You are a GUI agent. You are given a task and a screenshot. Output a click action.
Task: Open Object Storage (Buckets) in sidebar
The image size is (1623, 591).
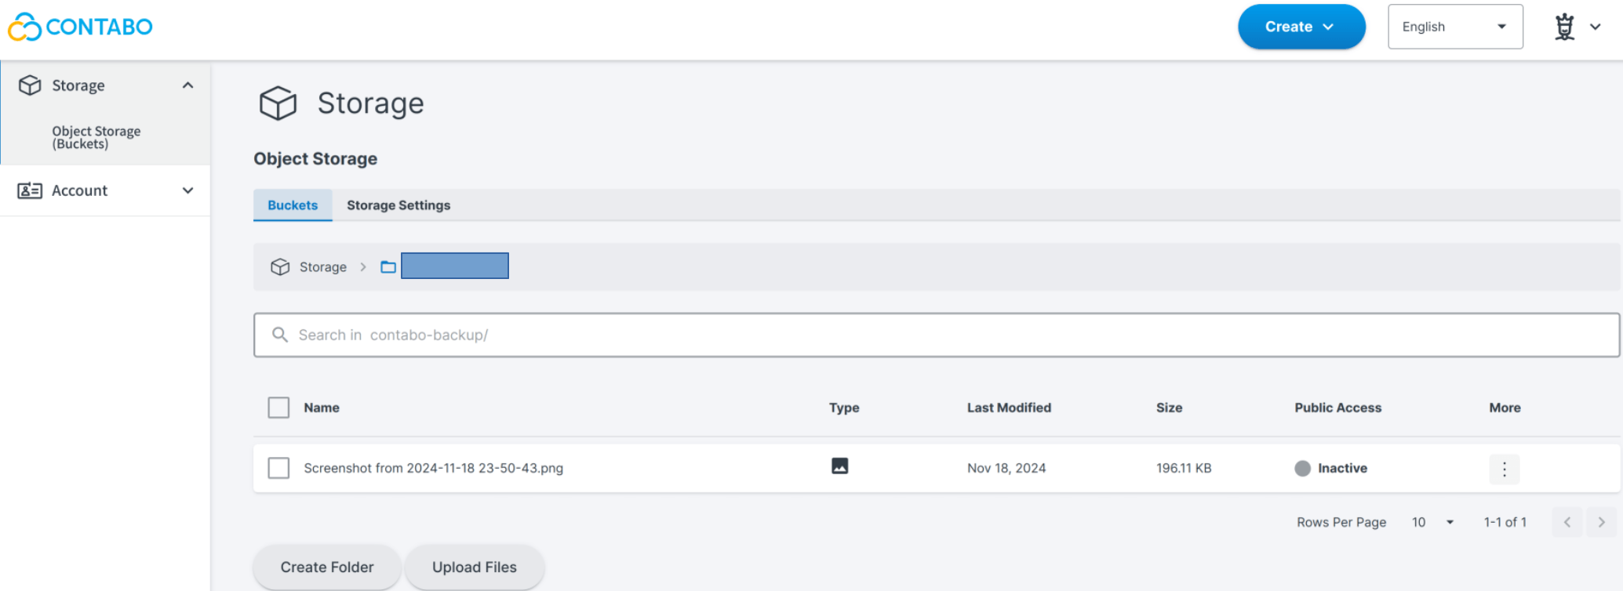(x=96, y=137)
